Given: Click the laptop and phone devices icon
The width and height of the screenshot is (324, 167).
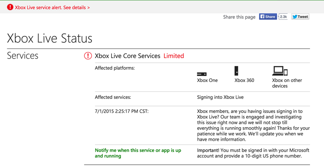Looking at the screenshot, I should pyautogui.click(x=280, y=71).
